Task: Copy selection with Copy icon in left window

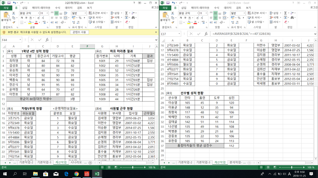Action: (x=14, y=18)
